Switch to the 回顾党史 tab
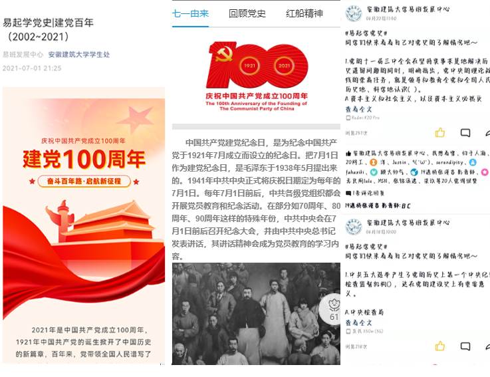The image size is (490, 377). 247,13
